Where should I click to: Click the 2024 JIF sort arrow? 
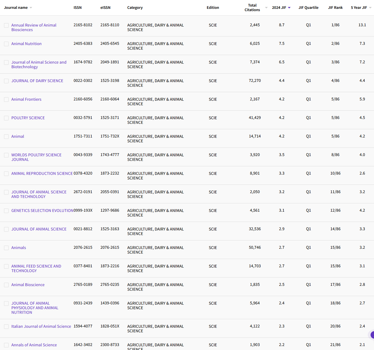point(289,8)
